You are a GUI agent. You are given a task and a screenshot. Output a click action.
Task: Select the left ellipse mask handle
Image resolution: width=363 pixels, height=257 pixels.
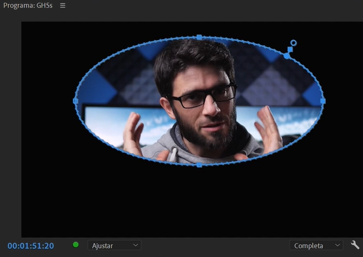point(76,101)
